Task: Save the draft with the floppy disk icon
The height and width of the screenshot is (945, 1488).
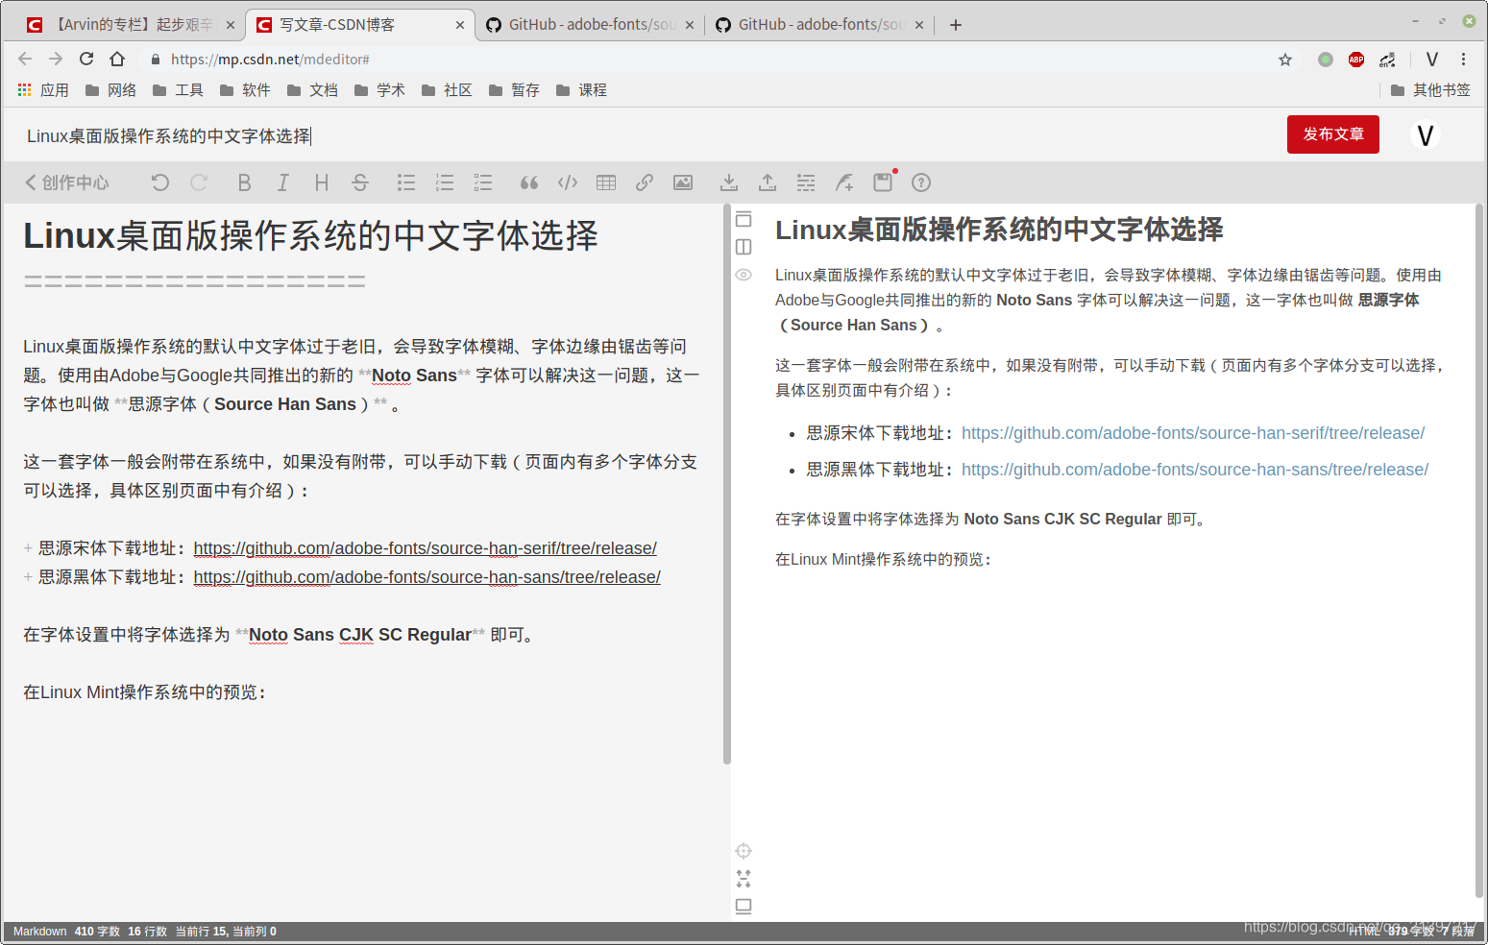Action: click(883, 182)
